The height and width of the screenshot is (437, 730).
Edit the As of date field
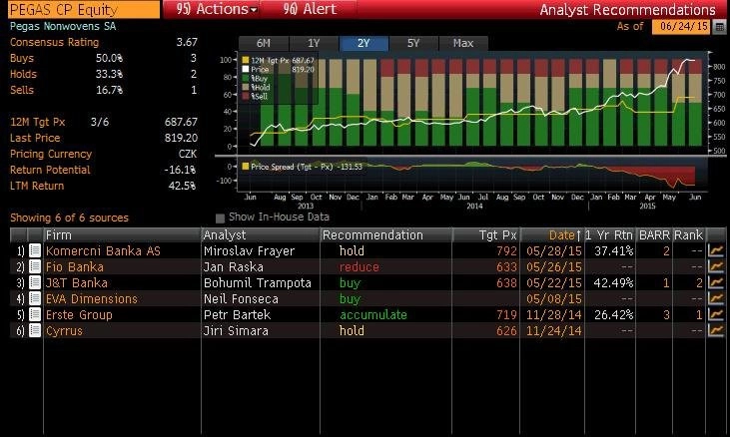point(681,27)
